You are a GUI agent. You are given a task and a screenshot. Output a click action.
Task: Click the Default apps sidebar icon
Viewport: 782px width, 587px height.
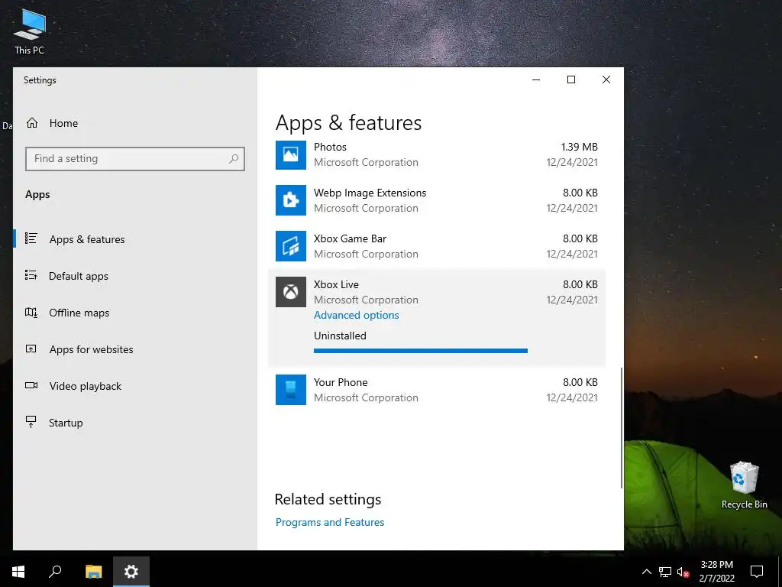[x=31, y=275]
